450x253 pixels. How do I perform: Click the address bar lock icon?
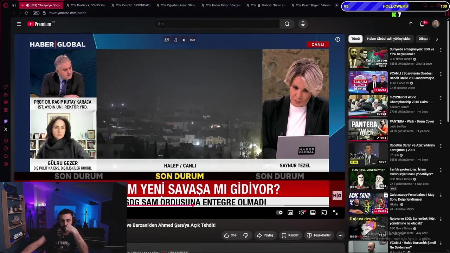(44, 13)
